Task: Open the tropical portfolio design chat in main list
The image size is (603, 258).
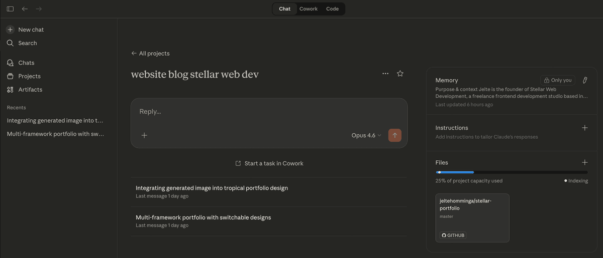Action: point(269,192)
